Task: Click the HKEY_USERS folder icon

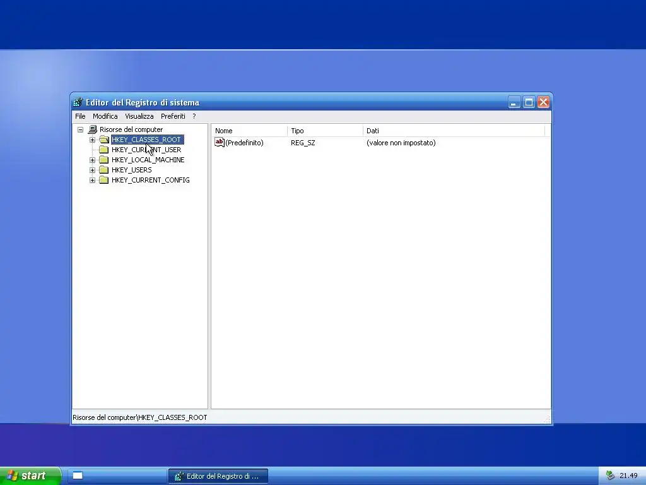Action: click(x=104, y=170)
